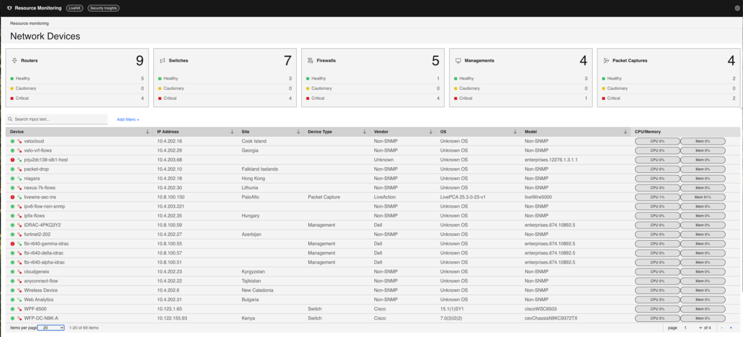This screenshot has height=337, width=743.
Task: Click the Switches card icon
Action: [163, 60]
